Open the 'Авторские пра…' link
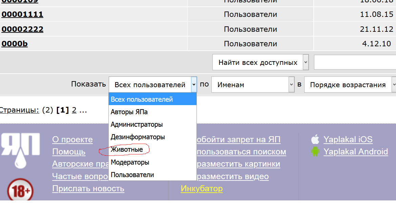This screenshot has height=219, width=396. click(80, 164)
